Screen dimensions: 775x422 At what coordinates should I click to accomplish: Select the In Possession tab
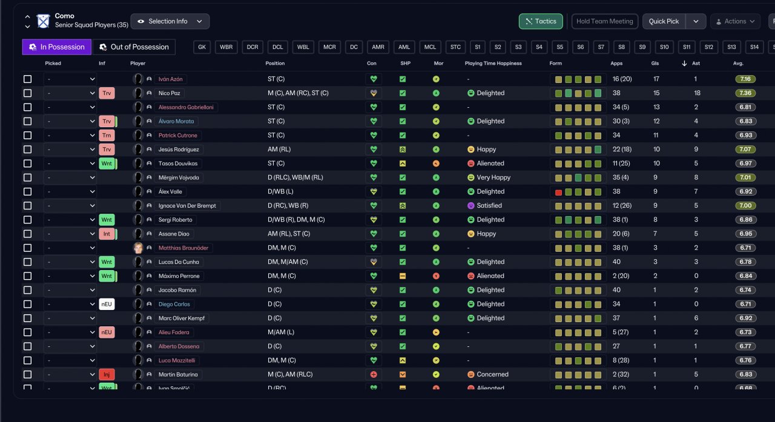(57, 47)
